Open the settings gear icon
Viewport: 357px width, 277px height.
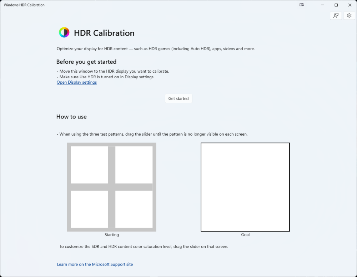(349, 16)
